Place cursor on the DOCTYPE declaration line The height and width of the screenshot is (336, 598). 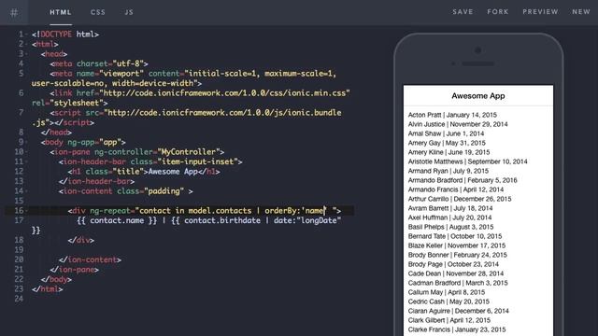coord(65,35)
